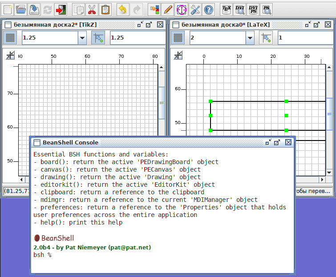The image size is (336, 277).
Task: Click the 'безымянная доска2* [TikZ]' title
Action: click(55, 25)
